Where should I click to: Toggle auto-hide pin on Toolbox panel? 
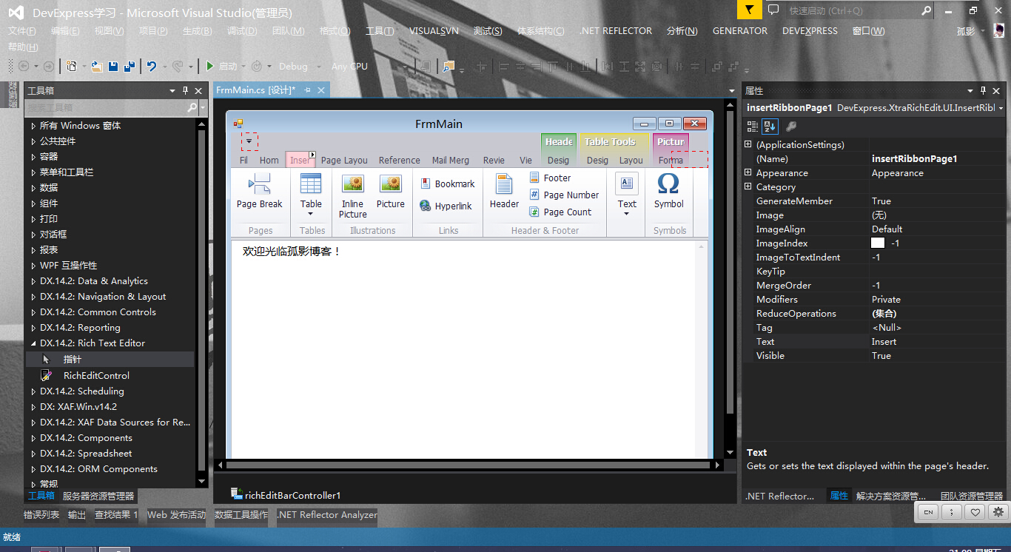(185, 91)
